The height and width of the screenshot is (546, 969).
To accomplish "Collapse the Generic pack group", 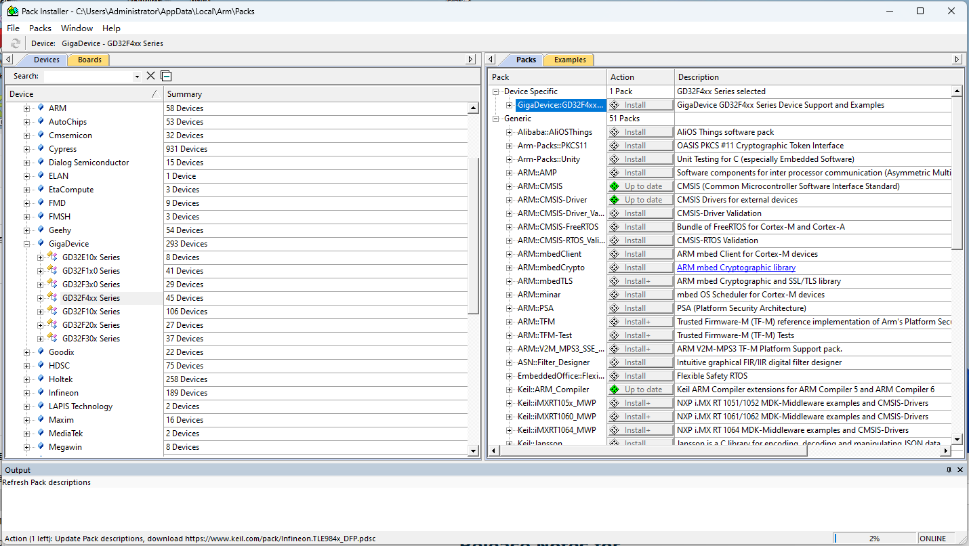I will tap(496, 119).
